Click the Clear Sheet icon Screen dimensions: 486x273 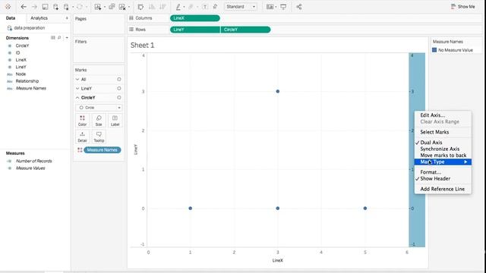point(122,7)
